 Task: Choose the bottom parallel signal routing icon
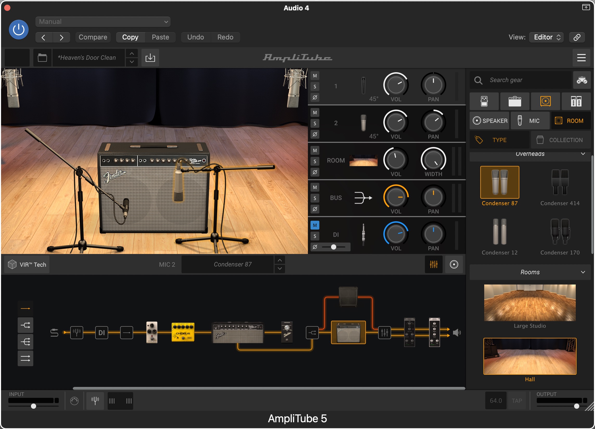point(25,358)
